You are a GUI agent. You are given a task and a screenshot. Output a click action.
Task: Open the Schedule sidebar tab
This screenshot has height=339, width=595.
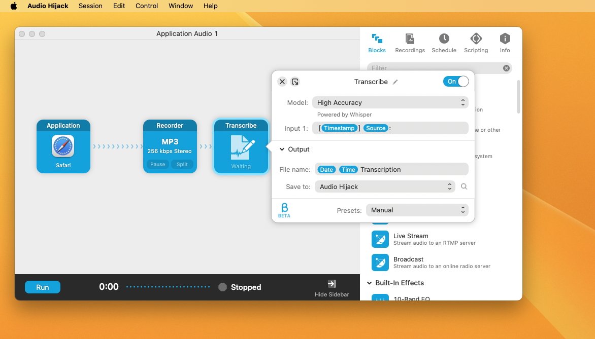tap(444, 43)
